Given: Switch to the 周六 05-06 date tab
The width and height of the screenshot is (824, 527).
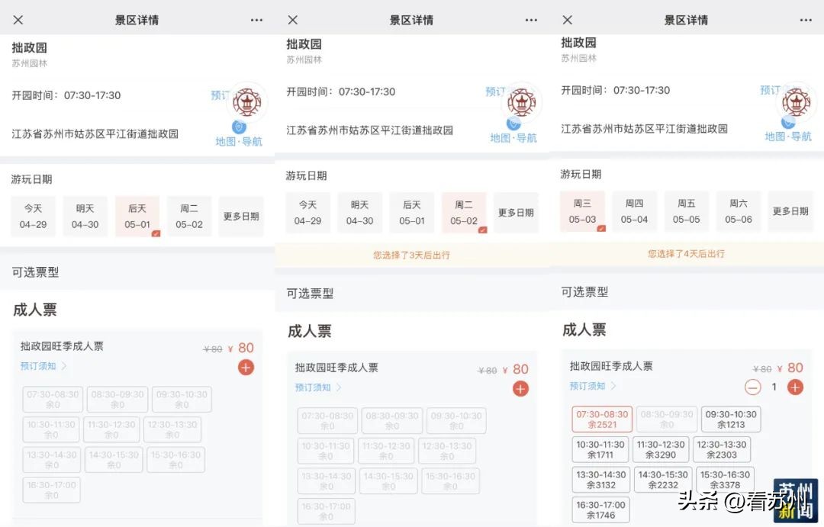Looking at the screenshot, I should [x=738, y=210].
